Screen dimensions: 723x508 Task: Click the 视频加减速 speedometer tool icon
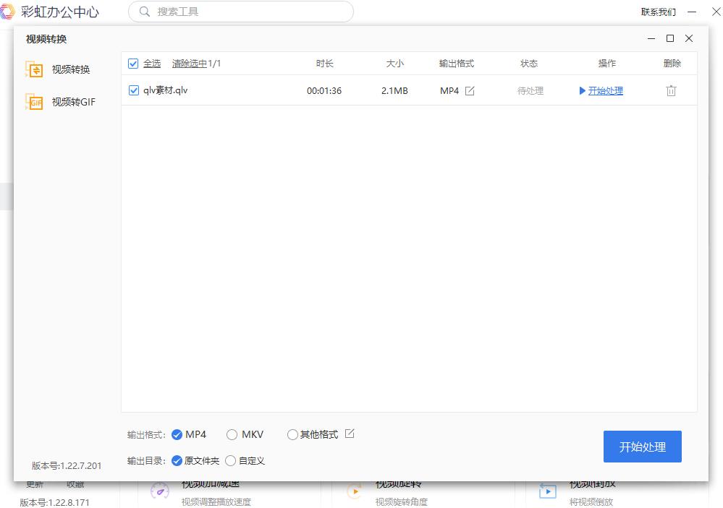point(160,491)
